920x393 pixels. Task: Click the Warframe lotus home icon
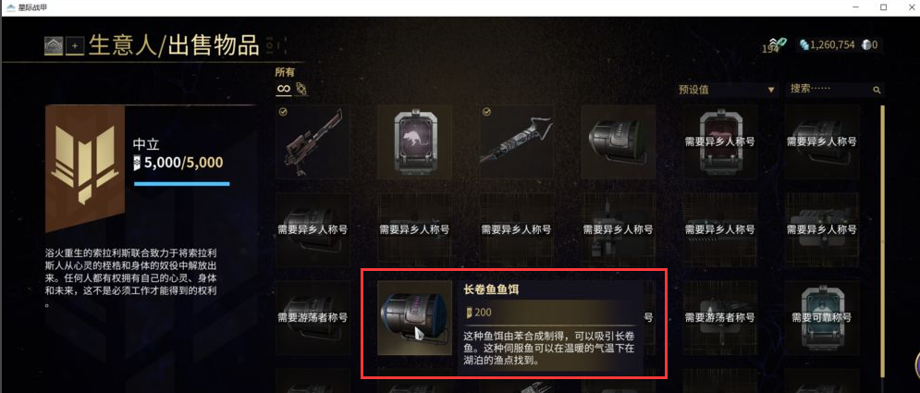tap(54, 45)
